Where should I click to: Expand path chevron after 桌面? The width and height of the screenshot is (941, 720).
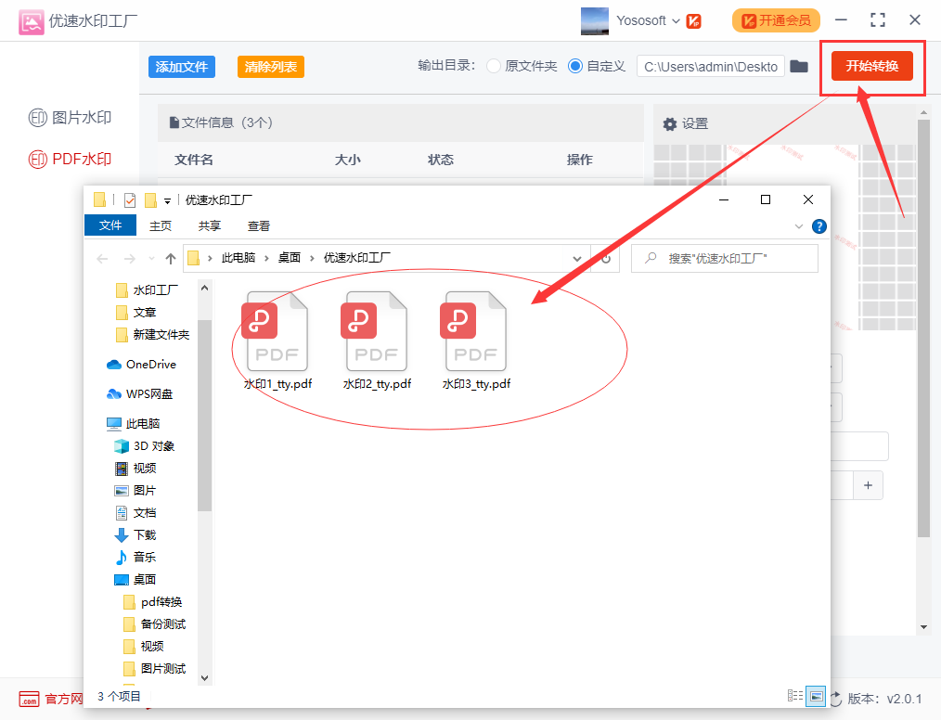click(x=312, y=258)
